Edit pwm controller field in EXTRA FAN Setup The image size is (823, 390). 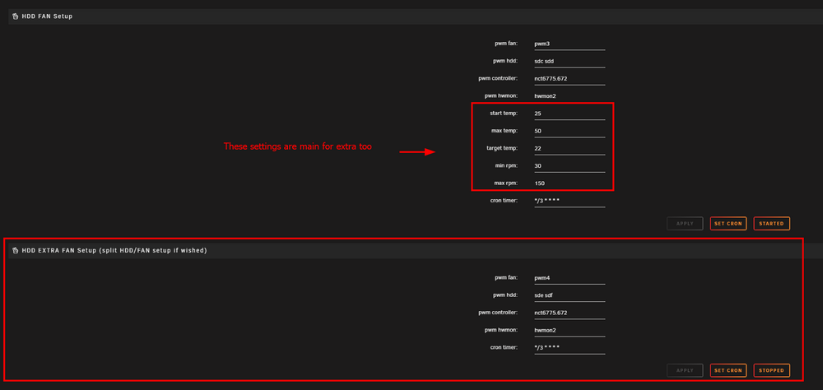570,313
